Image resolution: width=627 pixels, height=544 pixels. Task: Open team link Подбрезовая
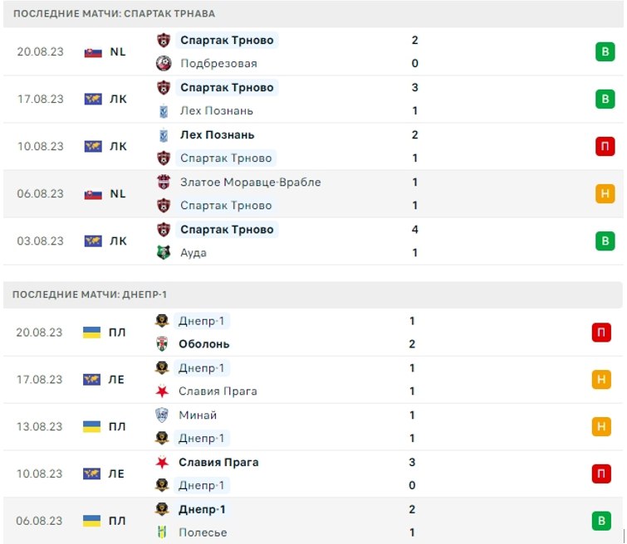(x=218, y=63)
